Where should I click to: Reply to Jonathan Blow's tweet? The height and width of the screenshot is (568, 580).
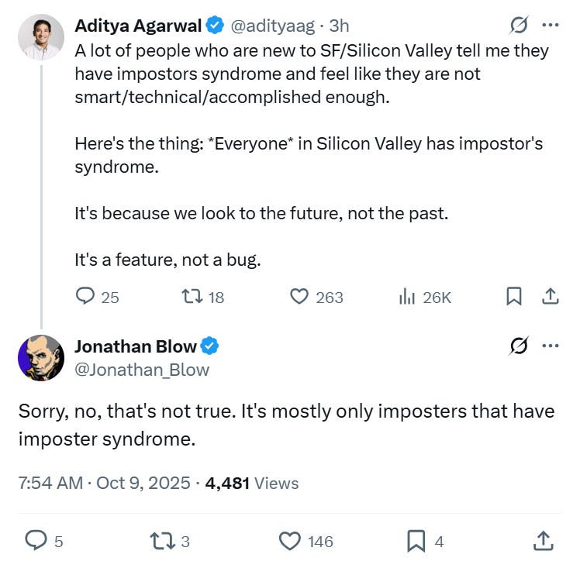point(36,541)
